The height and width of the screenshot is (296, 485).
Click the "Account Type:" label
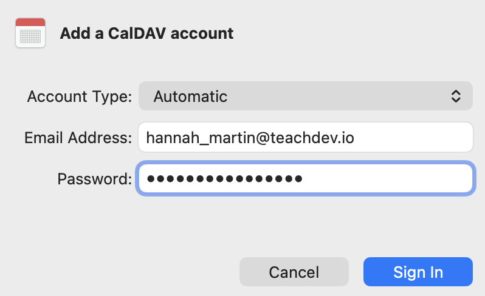click(79, 96)
